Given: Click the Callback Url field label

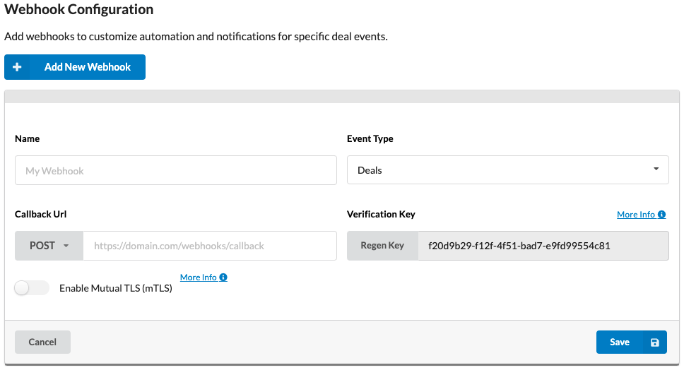Looking at the screenshot, I should click(x=41, y=214).
